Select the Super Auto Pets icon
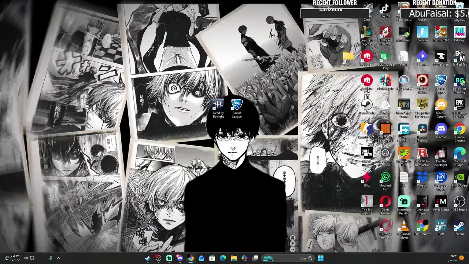Screen dimensions: 469x264 click(x=404, y=157)
